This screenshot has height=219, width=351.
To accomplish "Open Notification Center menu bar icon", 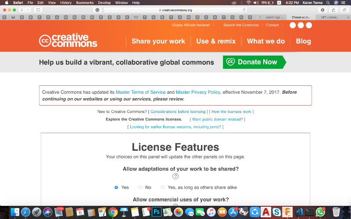I will 343,3.
